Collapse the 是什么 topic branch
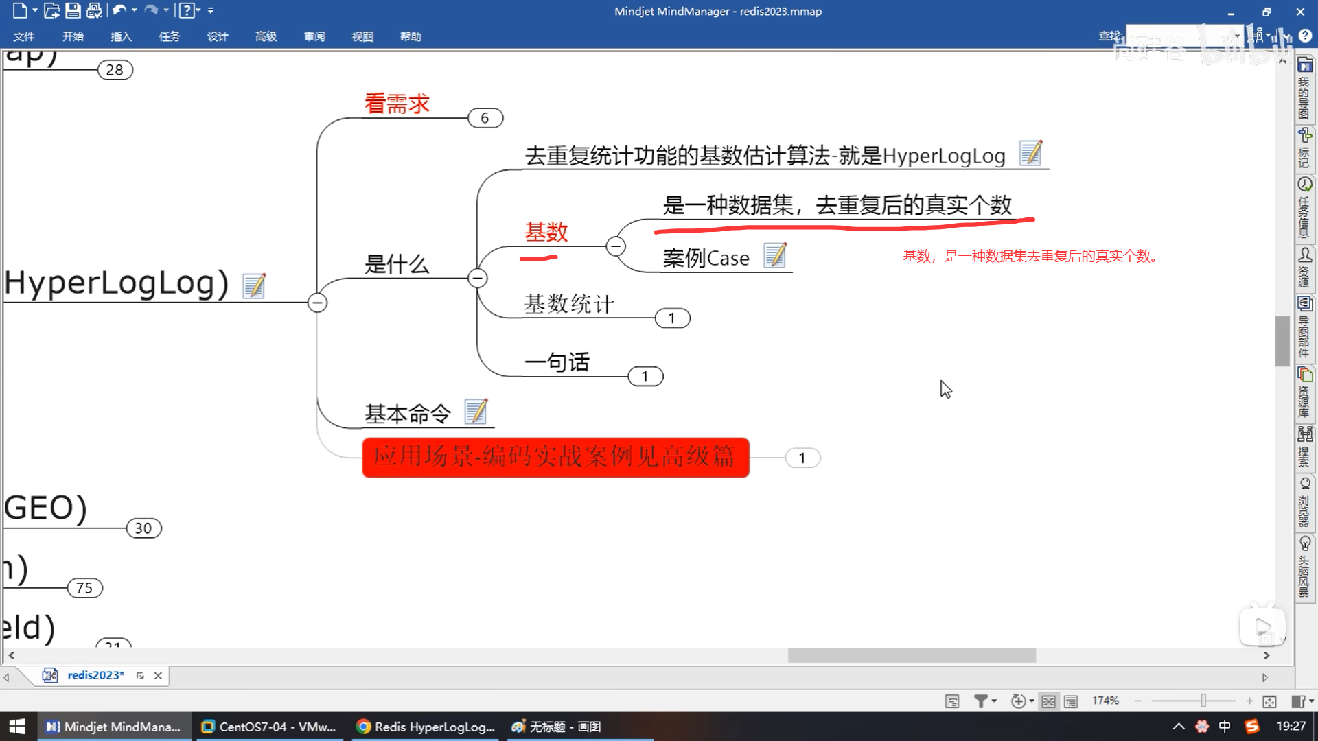Image resolution: width=1318 pixels, height=741 pixels. pyautogui.click(x=477, y=278)
